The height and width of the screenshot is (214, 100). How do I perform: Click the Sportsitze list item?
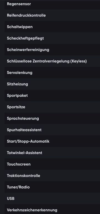pos(52,107)
